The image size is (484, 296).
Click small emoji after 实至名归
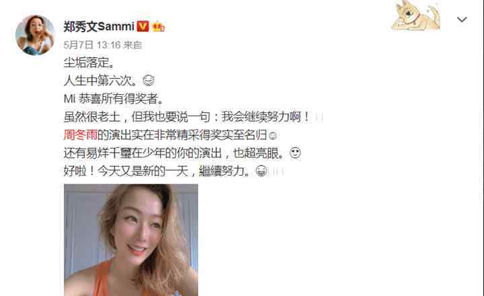[272, 136]
